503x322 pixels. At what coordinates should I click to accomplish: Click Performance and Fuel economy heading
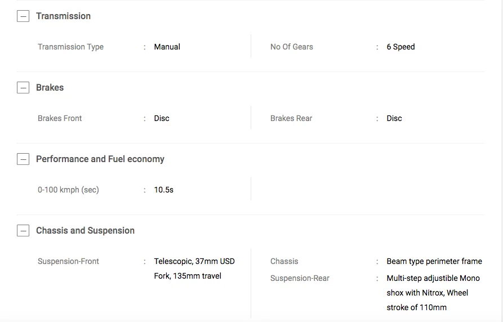(100, 159)
